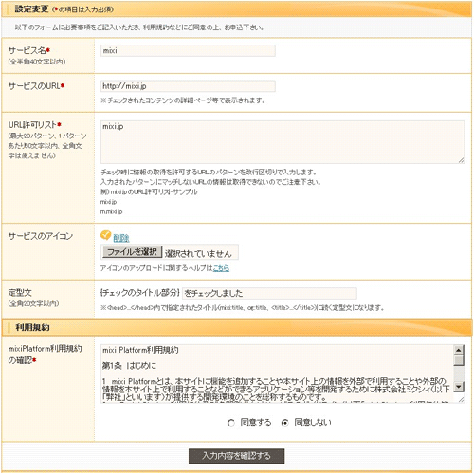Click the 定型文 field をチェックしました
Image resolution: width=474 pixels, height=473 pixels.
[x=269, y=293]
